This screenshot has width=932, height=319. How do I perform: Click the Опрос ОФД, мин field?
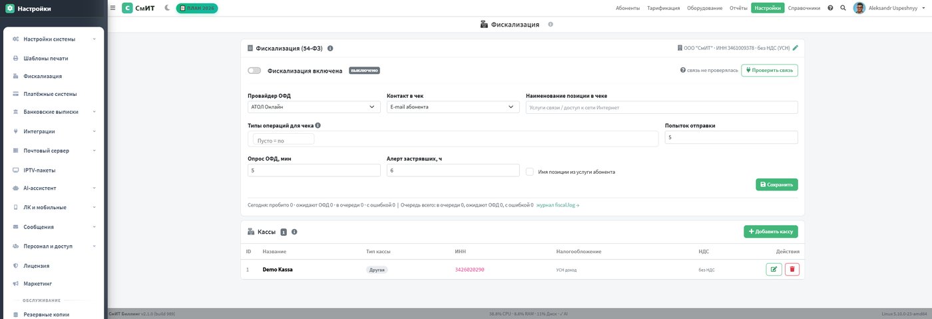314,170
